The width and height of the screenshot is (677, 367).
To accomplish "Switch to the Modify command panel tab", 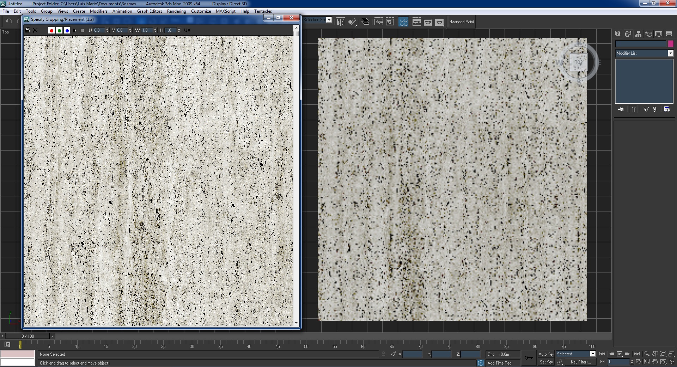I will point(628,34).
